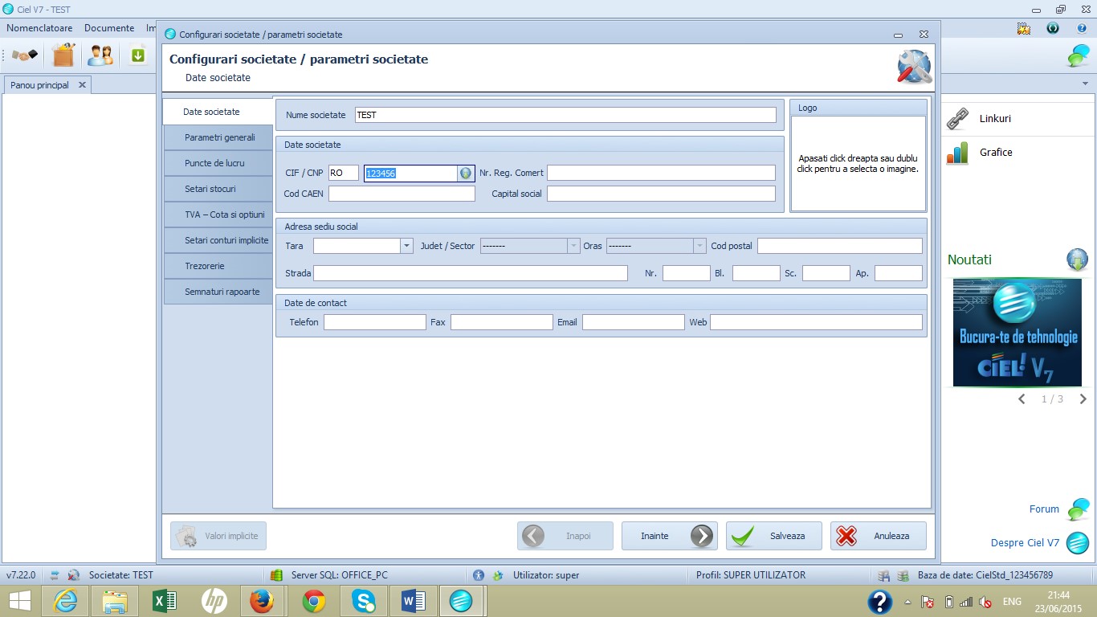Click the bar chart Grafice icon
Viewport: 1097px width, 617px height.
957,153
